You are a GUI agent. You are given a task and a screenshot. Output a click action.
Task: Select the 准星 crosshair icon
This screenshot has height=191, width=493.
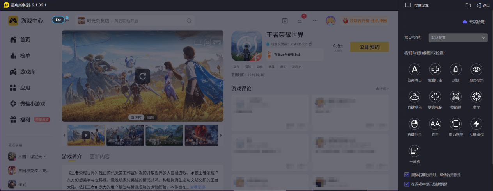(x=476, y=96)
